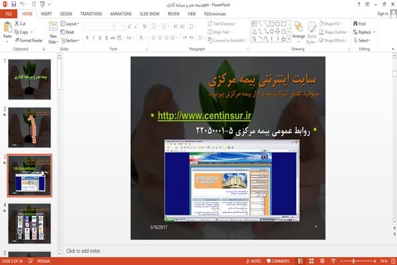Switch to the SLIDE SHOW tab

click(150, 14)
